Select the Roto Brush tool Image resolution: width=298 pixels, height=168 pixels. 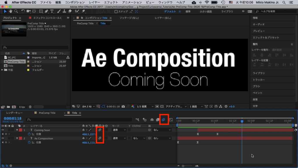point(77,11)
